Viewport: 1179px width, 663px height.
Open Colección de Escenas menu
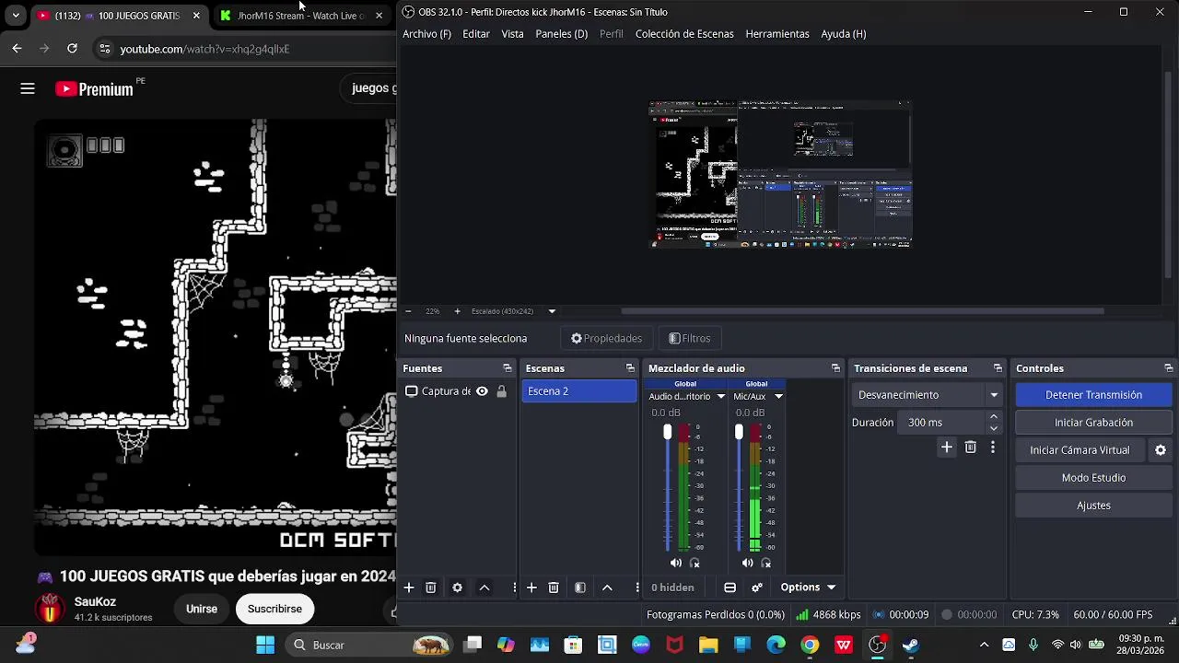coord(684,34)
